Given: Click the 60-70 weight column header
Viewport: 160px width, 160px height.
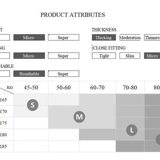Looking at the screenshot, I should click(97, 87).
